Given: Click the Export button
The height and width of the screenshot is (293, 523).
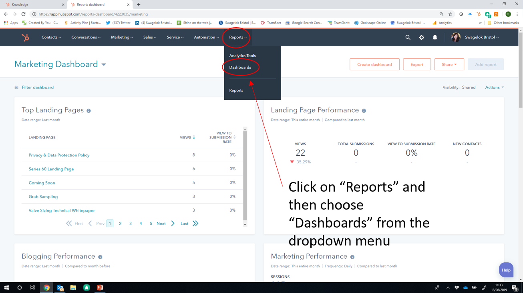Looking at the screenshot, I should click(x=417, y=65).
